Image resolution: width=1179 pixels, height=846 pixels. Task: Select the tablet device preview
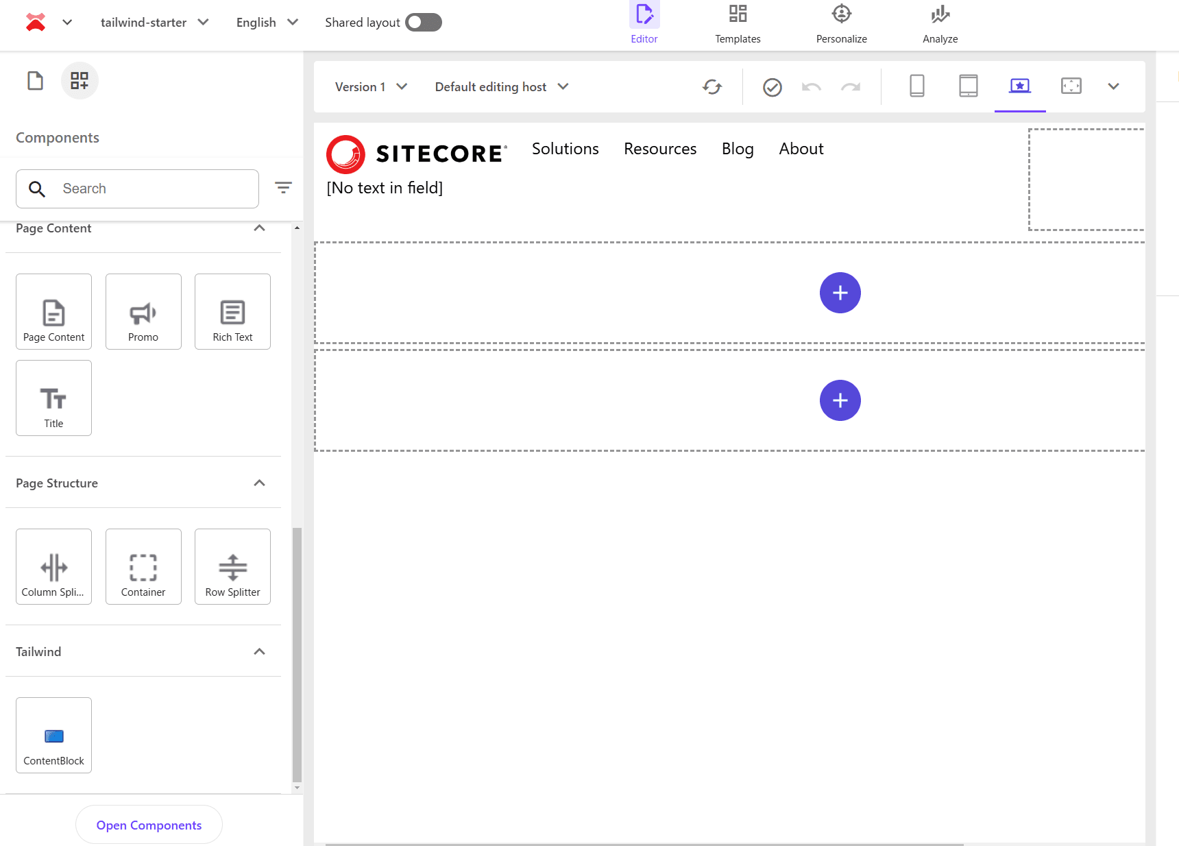tap(968, 86)
